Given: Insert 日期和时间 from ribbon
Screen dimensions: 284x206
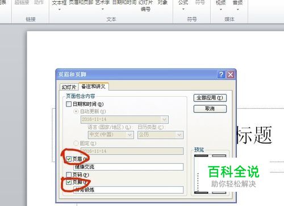Looking at the screenshot, I should 124,2.
